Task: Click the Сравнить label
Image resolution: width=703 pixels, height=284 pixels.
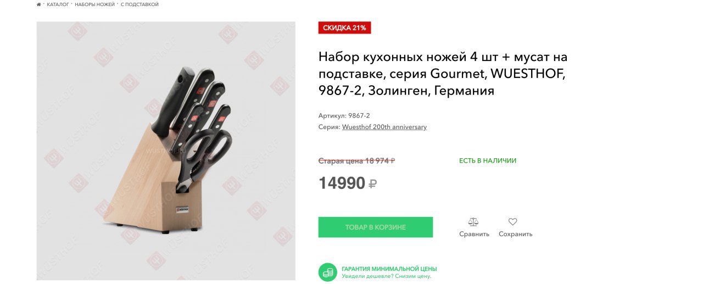Action: pos(474,234)
